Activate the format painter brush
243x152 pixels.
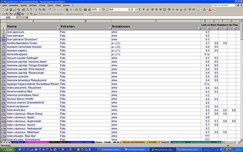click(50, 10)
